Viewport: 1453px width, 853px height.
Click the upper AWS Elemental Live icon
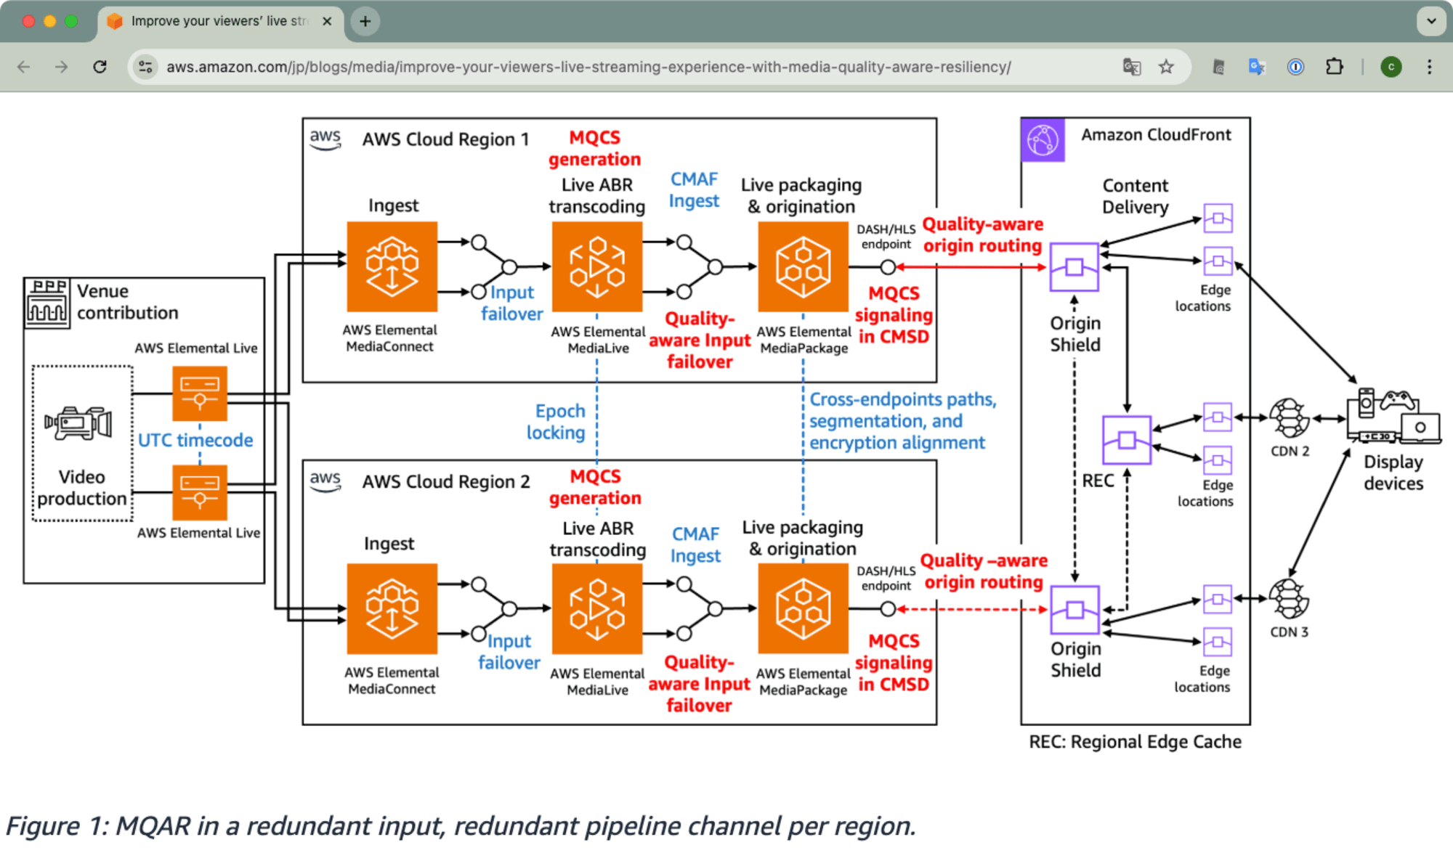coord(200,393)
